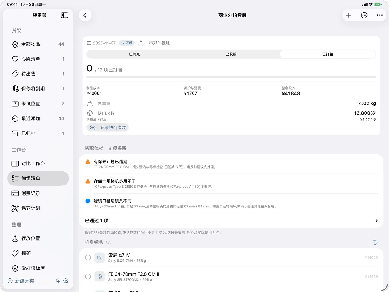389x292 pixels.
Task: Click the columns icon for 对比工作台
Action: click(x=15, y=164)
